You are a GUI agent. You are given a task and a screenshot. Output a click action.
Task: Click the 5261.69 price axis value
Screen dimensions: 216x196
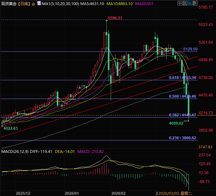coord(206,42)
